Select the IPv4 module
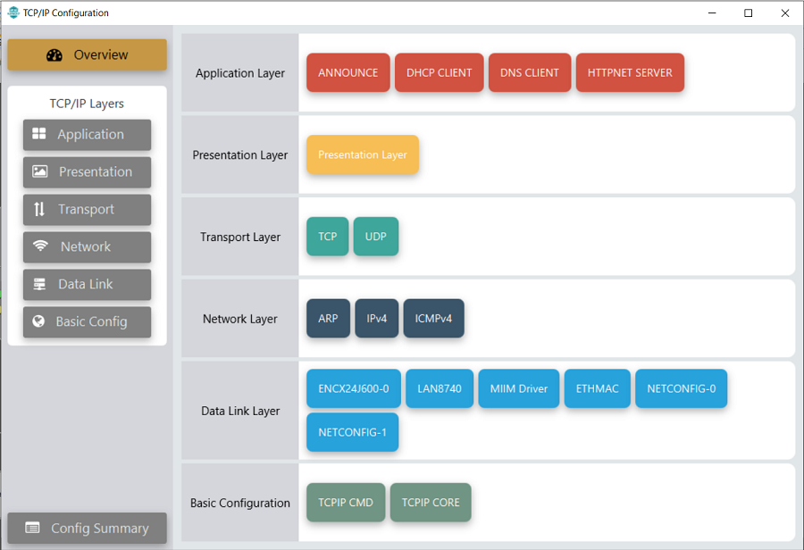Screen dimensions: 804x550 [x=376, y=319]
